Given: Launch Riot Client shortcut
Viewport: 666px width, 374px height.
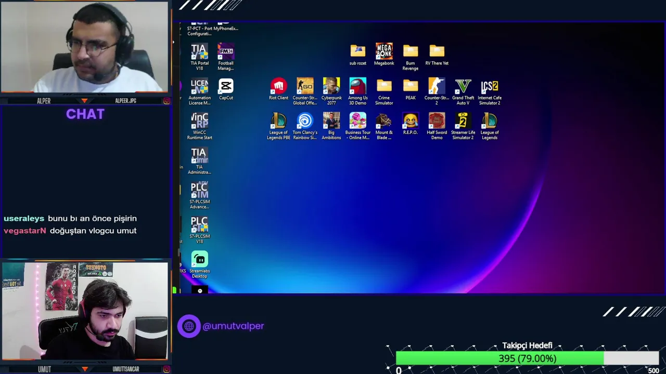Looking at the screenshot, I should click(x=278, y=89).
